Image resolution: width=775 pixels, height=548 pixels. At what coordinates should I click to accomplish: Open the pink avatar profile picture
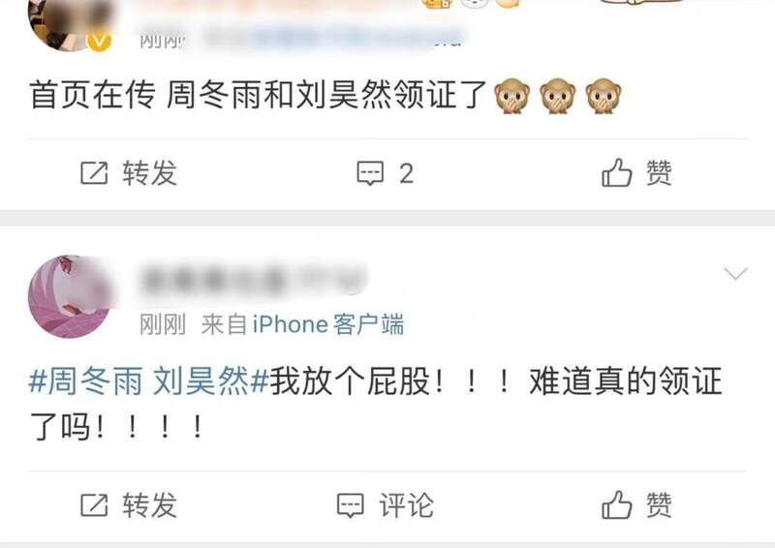[x=70, y=296]
